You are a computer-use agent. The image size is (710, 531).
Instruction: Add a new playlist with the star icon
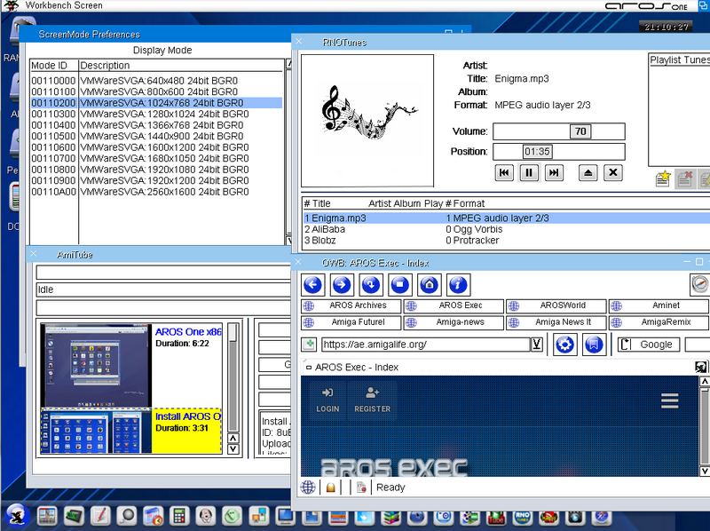tap(662, 179)
